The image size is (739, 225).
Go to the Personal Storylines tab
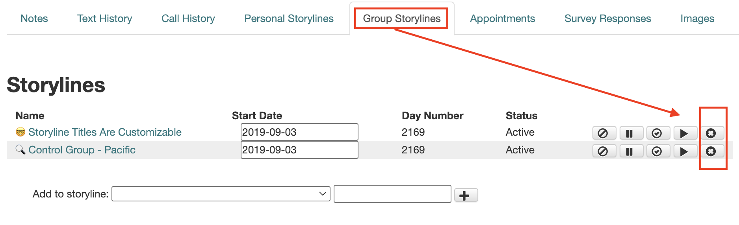289,18
